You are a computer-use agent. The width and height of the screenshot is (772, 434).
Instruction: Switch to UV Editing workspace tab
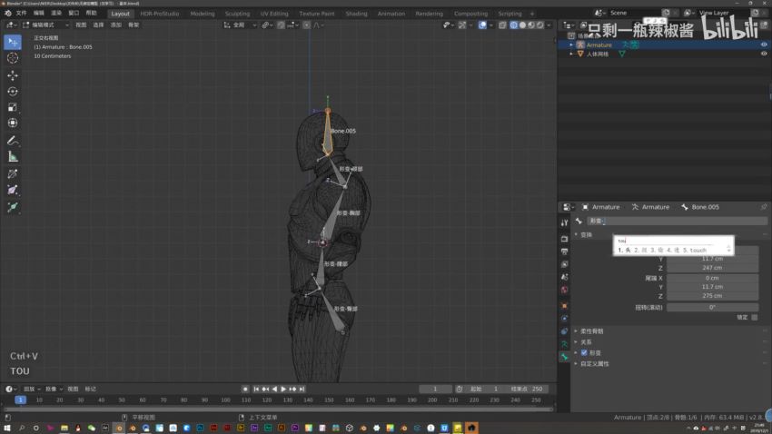[x=274, y=14]
